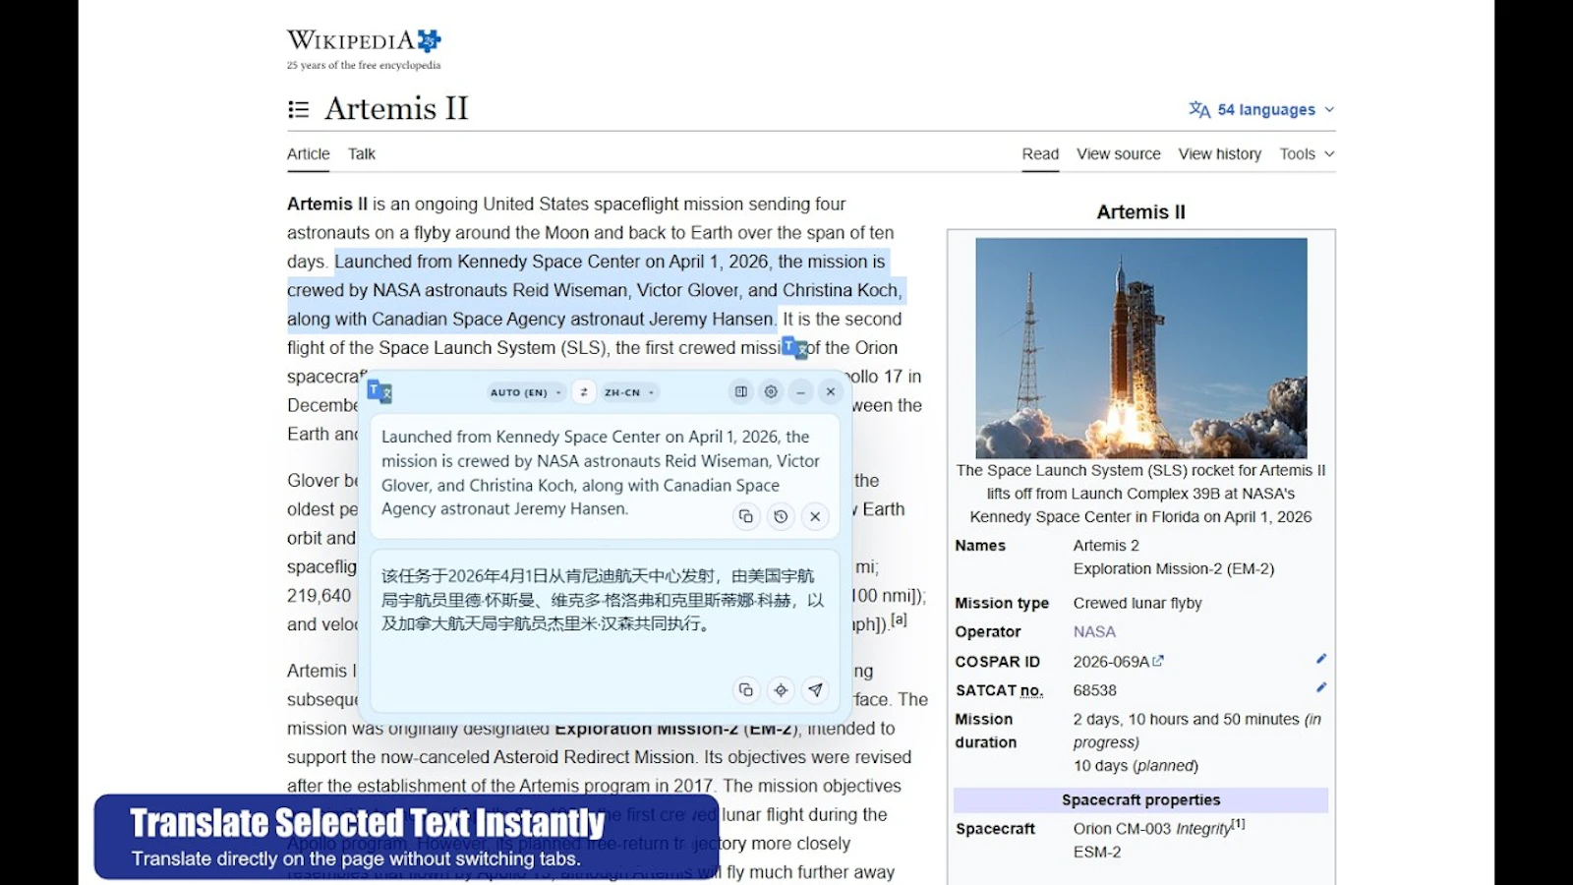The width and height of the screenshot is (1573, 885).
Task: Click the 'Spacecraft properties' infobox header
Action: coord(1140,800)
